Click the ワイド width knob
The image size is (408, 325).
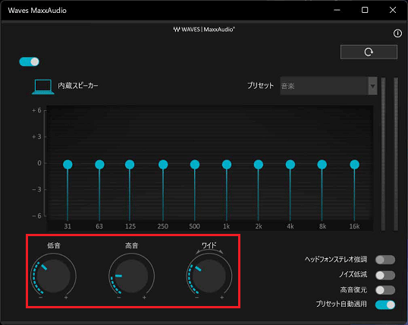click(209, 276)
